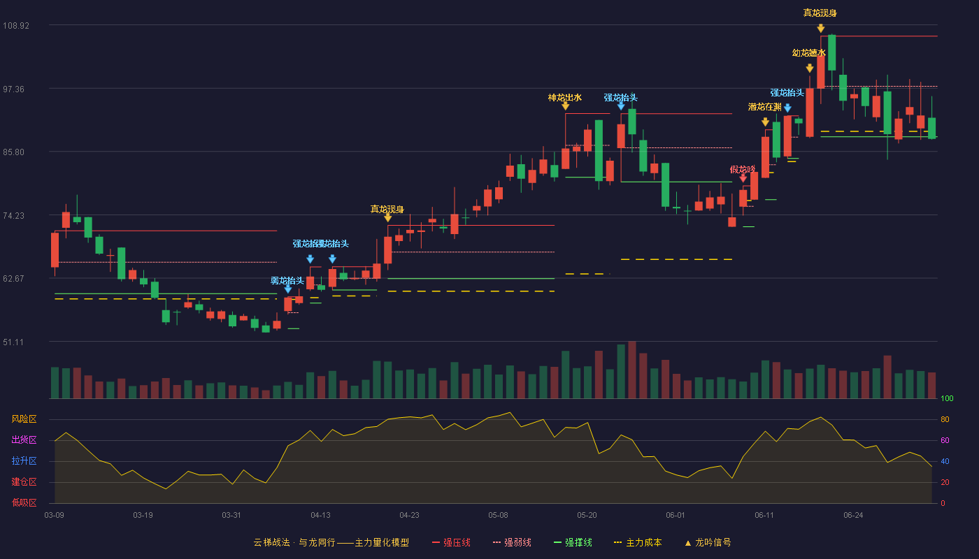The width and height of the screenshot is (979, 559).
Task: Click the 建仓区 zone label
Action: coord(24,482)
